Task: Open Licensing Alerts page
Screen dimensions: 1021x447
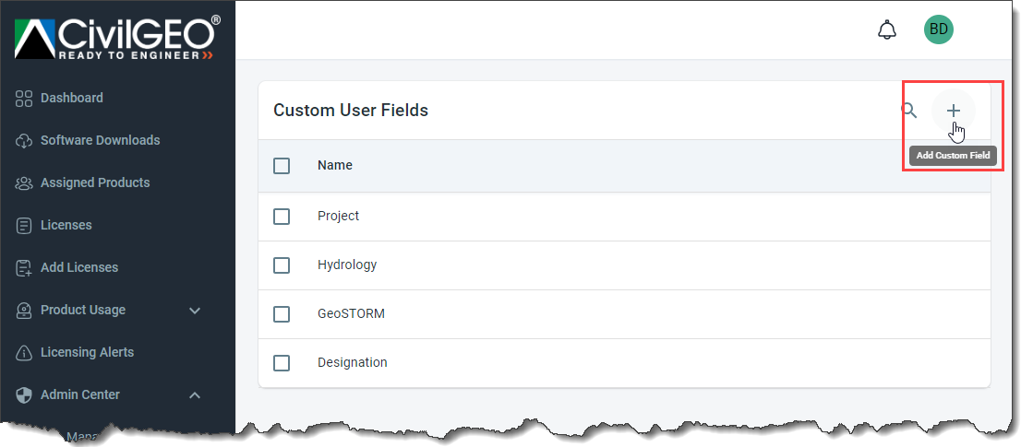Action: pos(88,352)
